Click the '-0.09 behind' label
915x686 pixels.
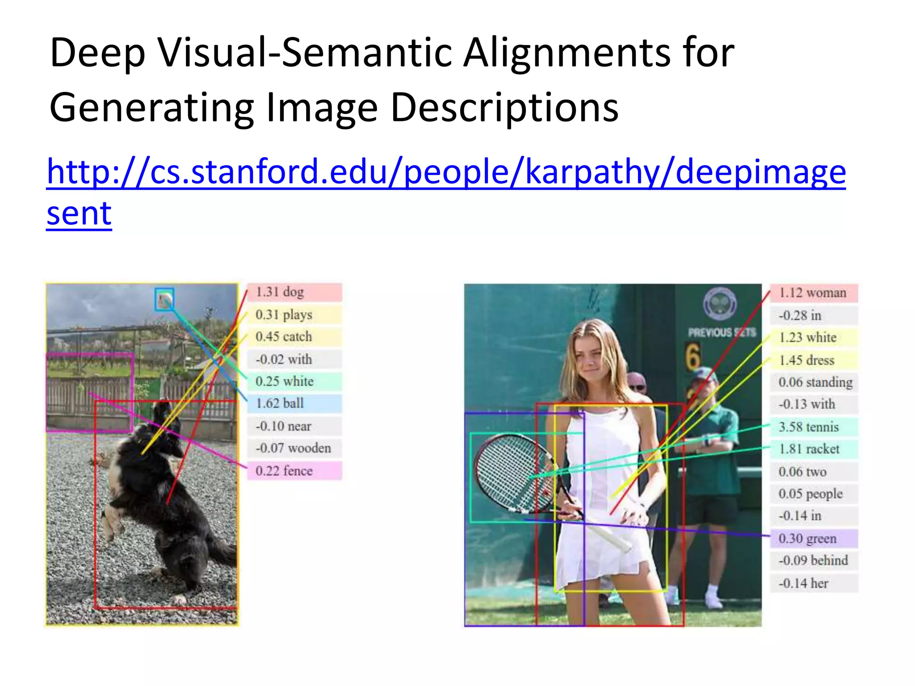[814, 561]
